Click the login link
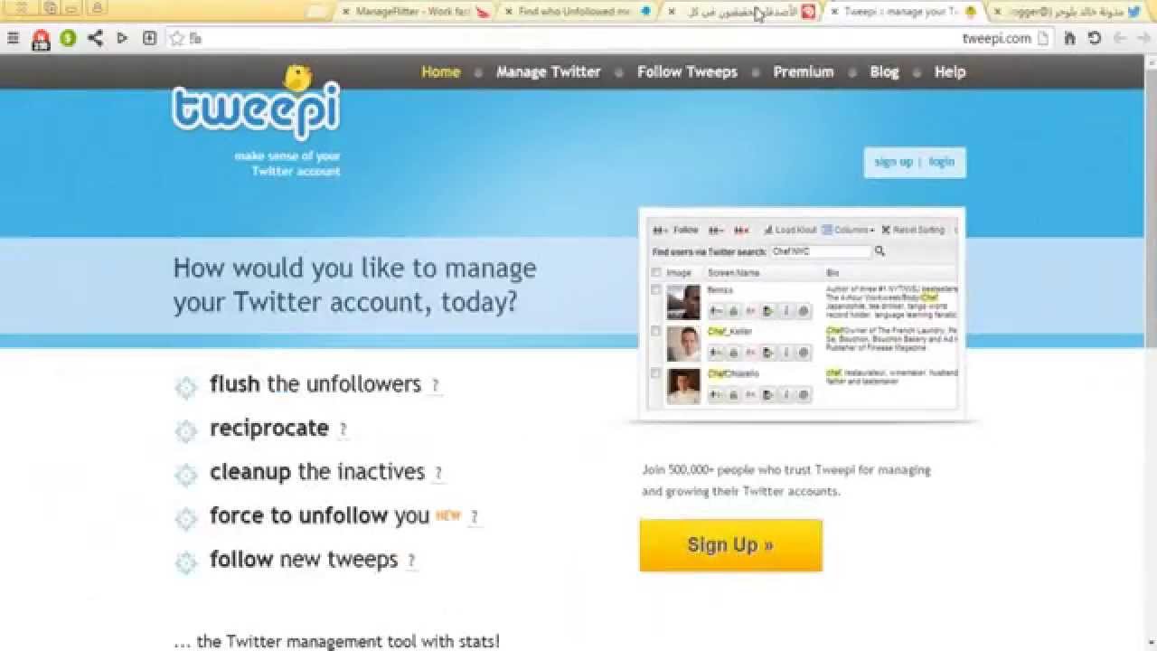This screenshot has height=651, width=1157. (941, 162)
